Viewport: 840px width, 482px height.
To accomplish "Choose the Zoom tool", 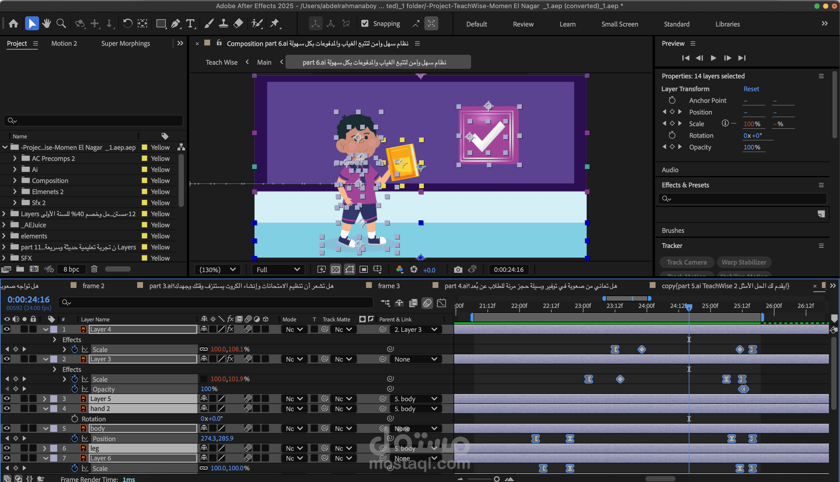I will (x=61, y=24).
